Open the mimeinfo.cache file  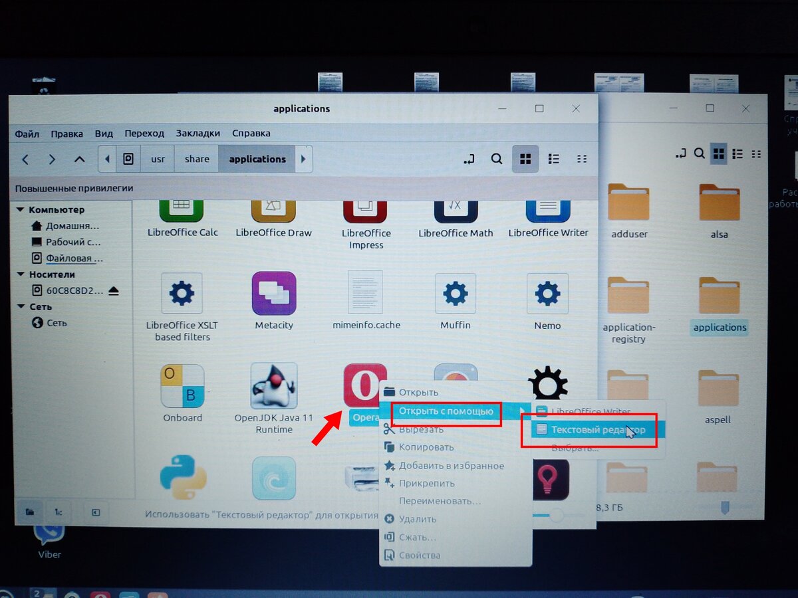(x=365, y=293)
